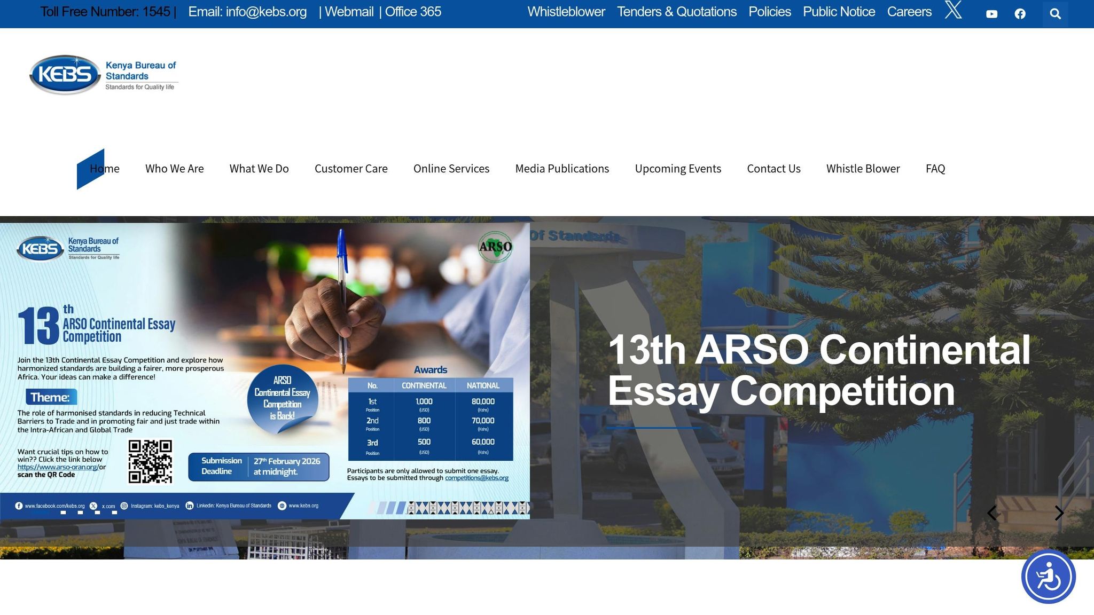Open the FAQ menu item
The image size is (1094, 615).
(935, 169)
